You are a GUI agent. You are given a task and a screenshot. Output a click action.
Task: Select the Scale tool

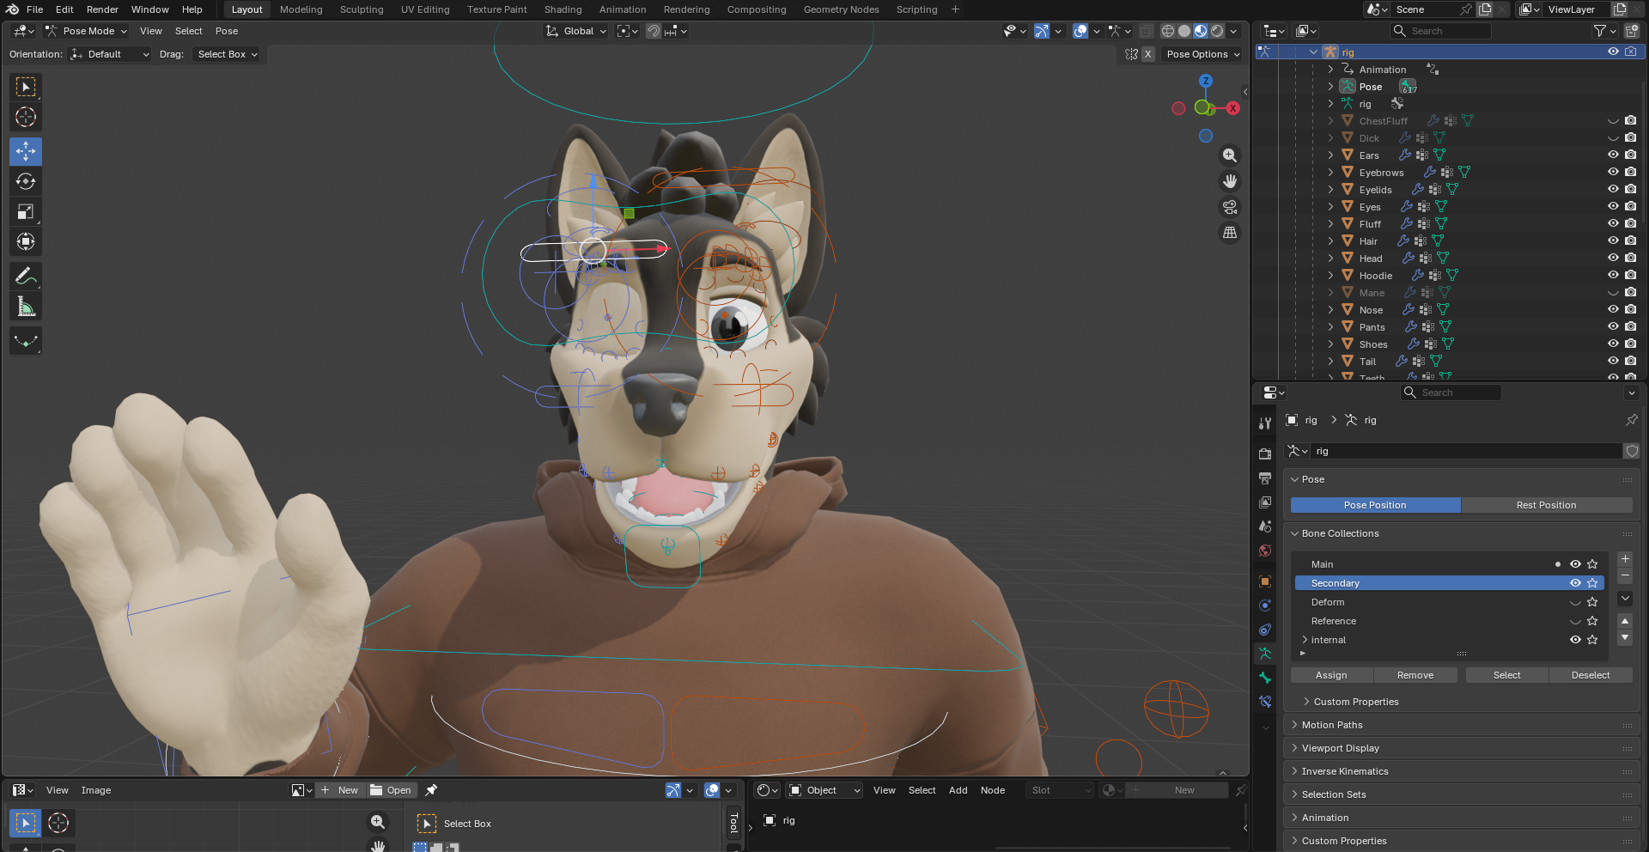26,211
